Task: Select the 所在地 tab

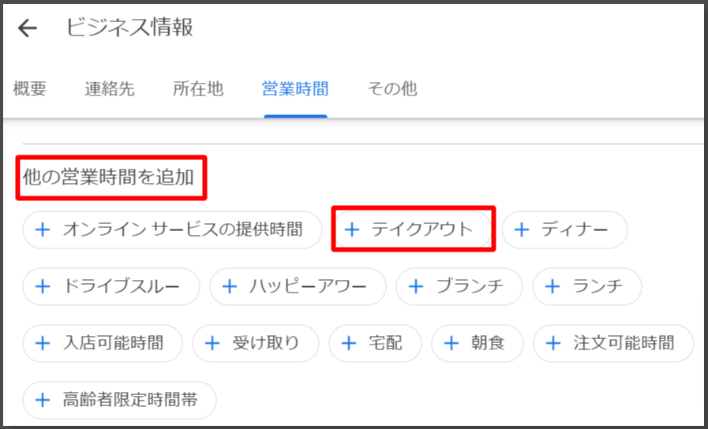Action: tap(198, 88)
